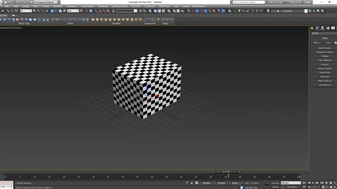
Task: Open Key Filters button
Action: pyautogui.click(x=293, y=187)
